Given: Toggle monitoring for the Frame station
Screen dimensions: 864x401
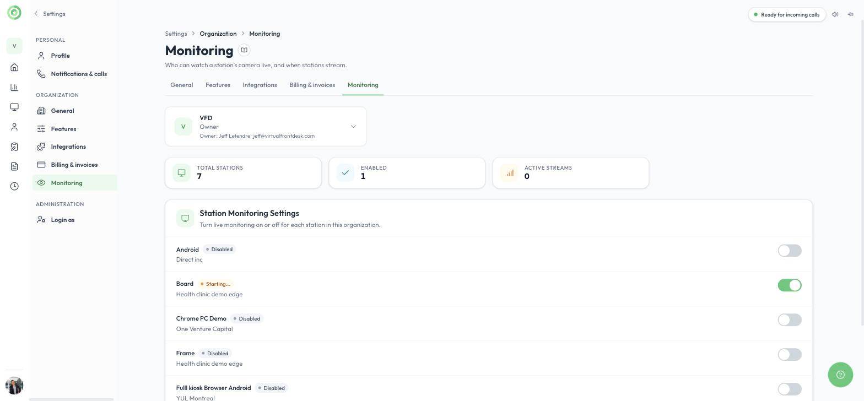Looking at the screenshot, I should [x=790, y=355].
